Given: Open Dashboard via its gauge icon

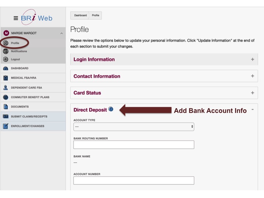Looking at the screenshot, I should pos(5,69).
